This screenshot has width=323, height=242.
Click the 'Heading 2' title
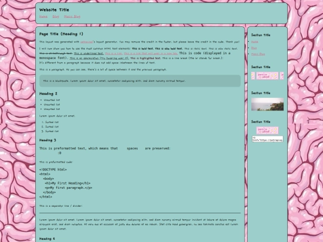[x=48, y=94]
